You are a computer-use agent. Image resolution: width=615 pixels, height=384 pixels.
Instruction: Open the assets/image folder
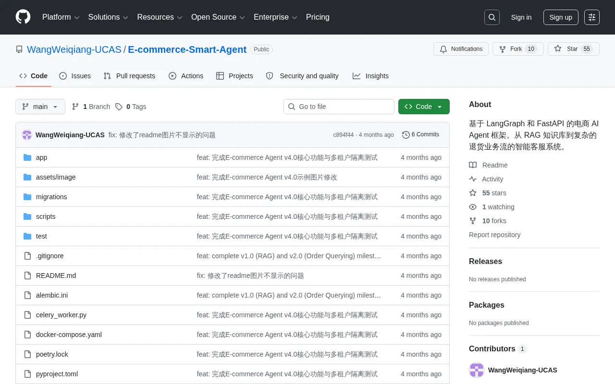pos(56,177)
